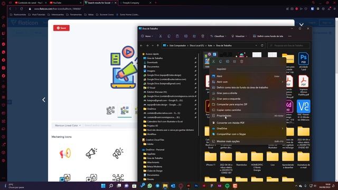The image size is (338, 190).
Task: Click the browser address bar URL
Action: 58,9
